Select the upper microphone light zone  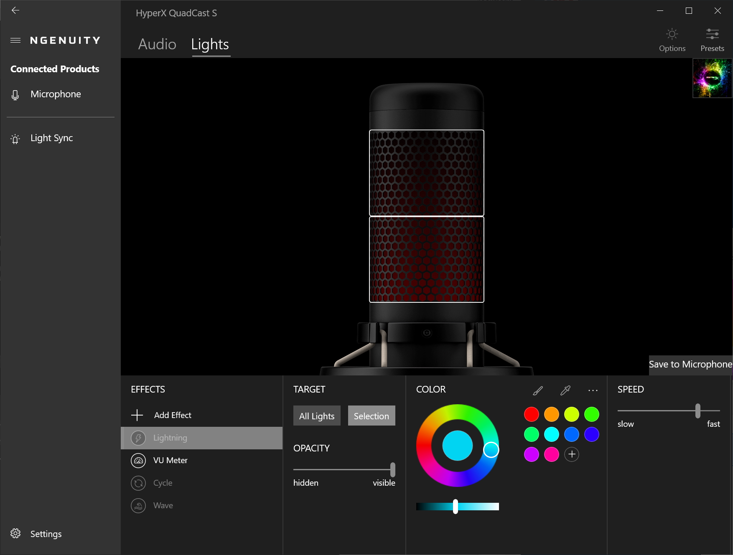click(426, 172)
